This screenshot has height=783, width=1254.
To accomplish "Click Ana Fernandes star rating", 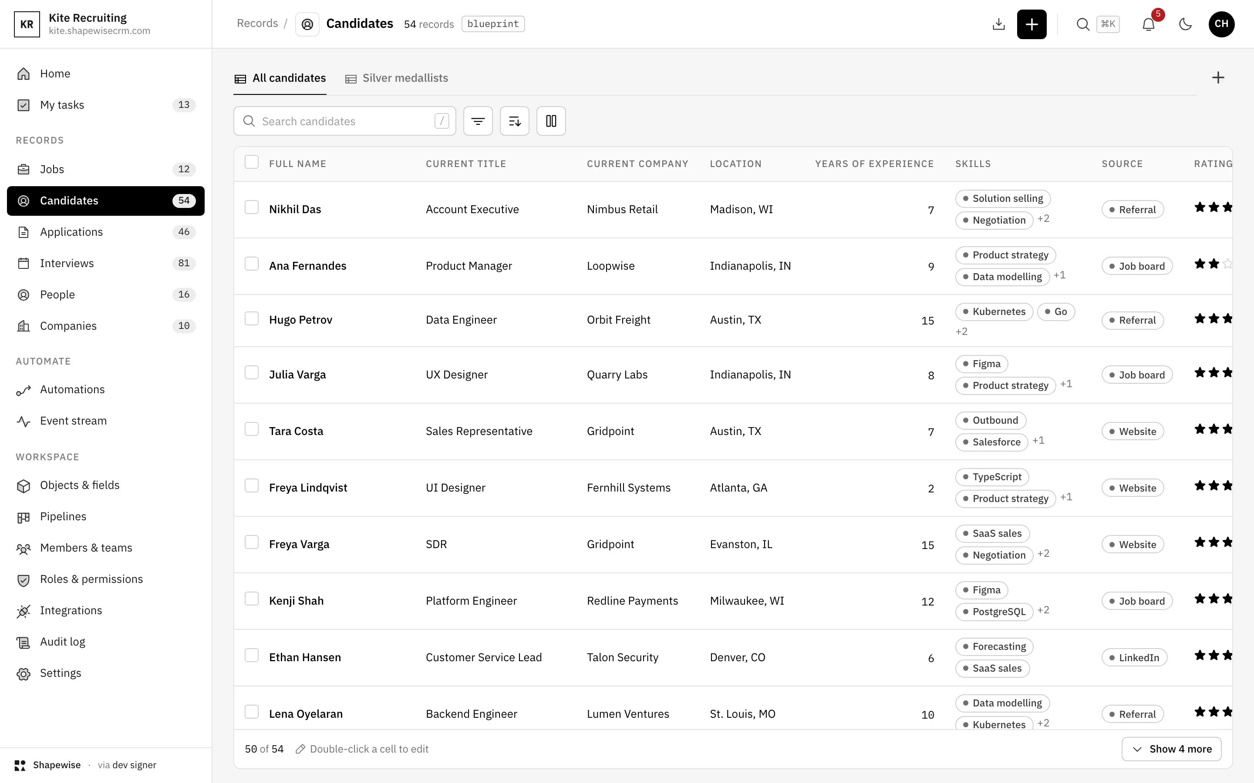I will click(x=1213, y=264).
